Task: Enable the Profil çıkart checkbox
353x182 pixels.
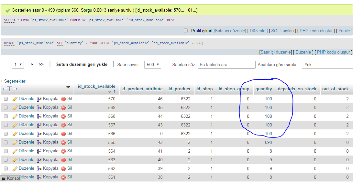Action: (186, 31)
